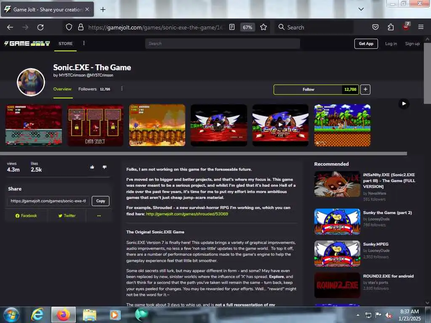The image size is (431, 323).
Task: Like the game with thumbs up
Action: coord(92,167)
